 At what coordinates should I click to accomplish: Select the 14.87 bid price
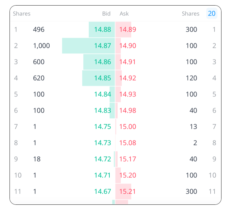coord(103,46)
